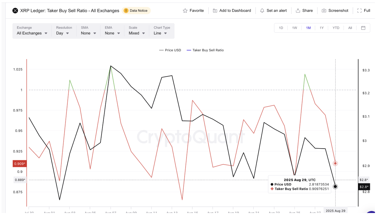Click the Share upload icon
This screenshot has height=217, width=380.
[x=298, y=10]
